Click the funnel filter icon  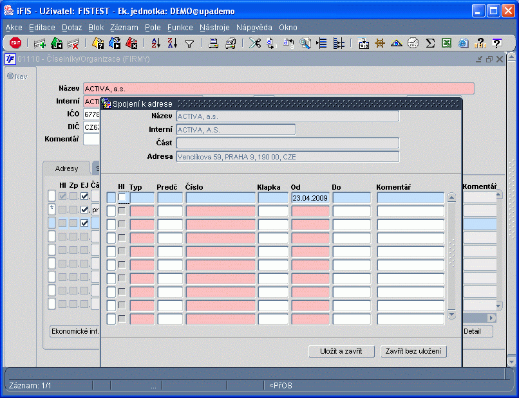pos(189,44)
